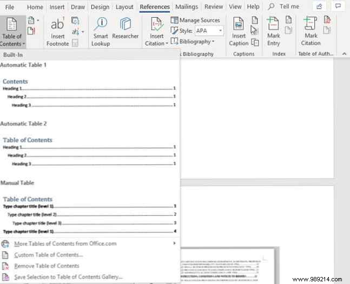Click the Insert Table of Figures icon
The image size is (350, 284).
click(x=255, y=21)
